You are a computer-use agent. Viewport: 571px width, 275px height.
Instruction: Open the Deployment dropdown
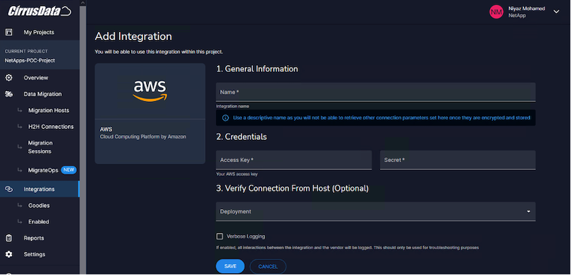coord(375,212)
